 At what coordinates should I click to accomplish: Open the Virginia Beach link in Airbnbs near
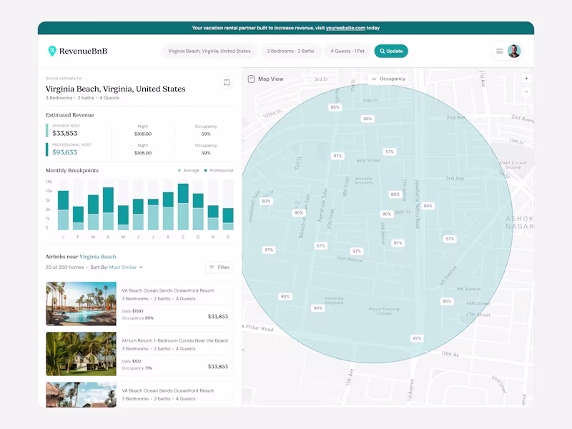98,257
